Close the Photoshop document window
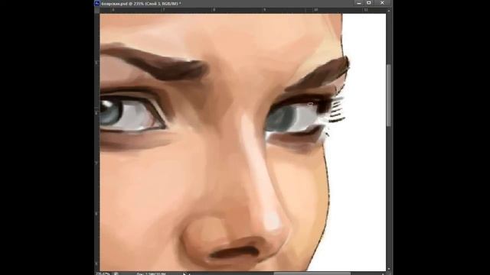 pyautogui.click(x=382, y=3)
